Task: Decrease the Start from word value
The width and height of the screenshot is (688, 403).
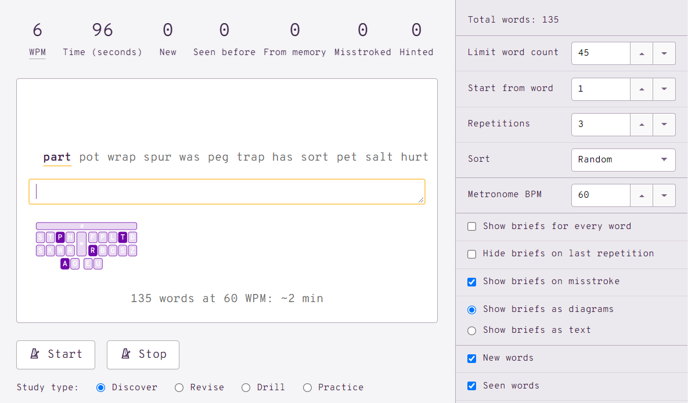Action: 664,89
